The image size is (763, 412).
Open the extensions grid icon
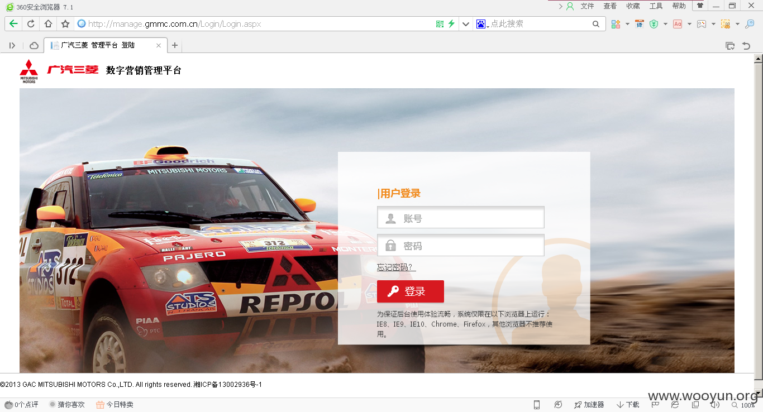616,24
